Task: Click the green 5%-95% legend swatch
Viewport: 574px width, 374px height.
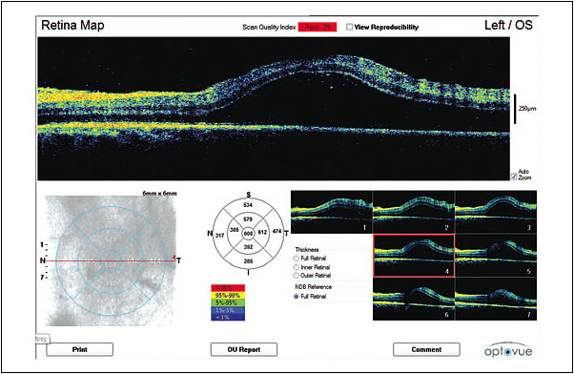Action: [228, 302]
